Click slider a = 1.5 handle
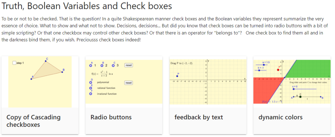Screen dimensions: 335x137 (x=265, y=65)
